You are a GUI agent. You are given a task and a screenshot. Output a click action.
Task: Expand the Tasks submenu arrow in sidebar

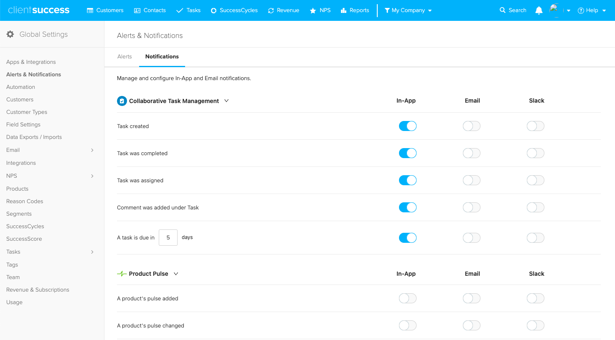point(92,252)
